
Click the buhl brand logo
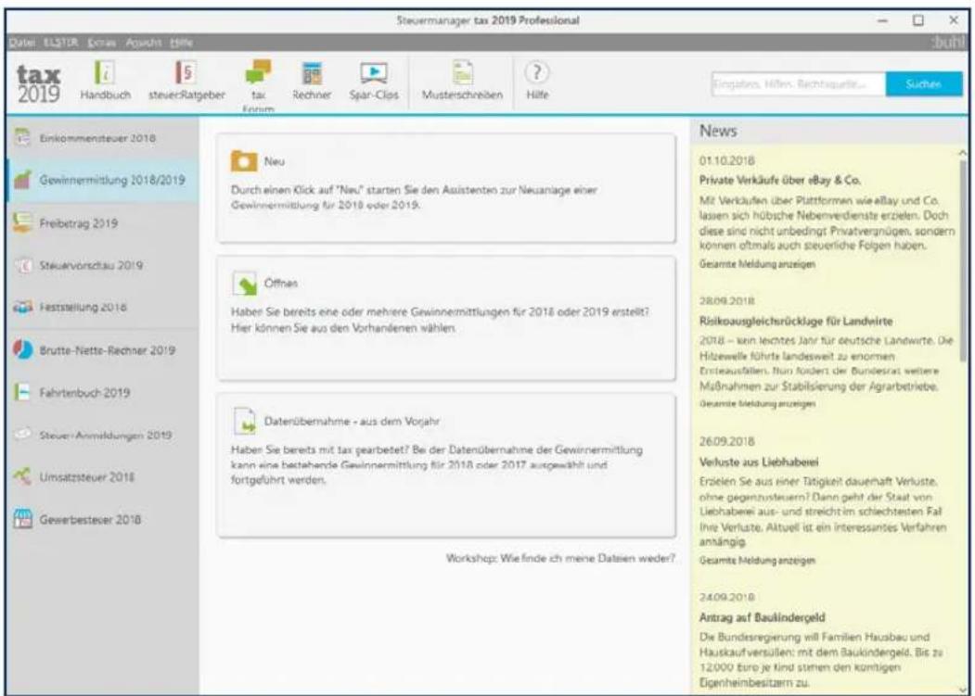(948, 43)
